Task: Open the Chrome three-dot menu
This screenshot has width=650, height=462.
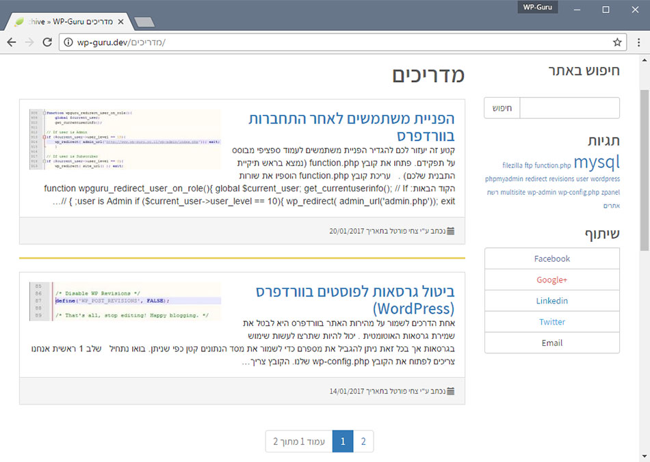Action: point(638,42)
